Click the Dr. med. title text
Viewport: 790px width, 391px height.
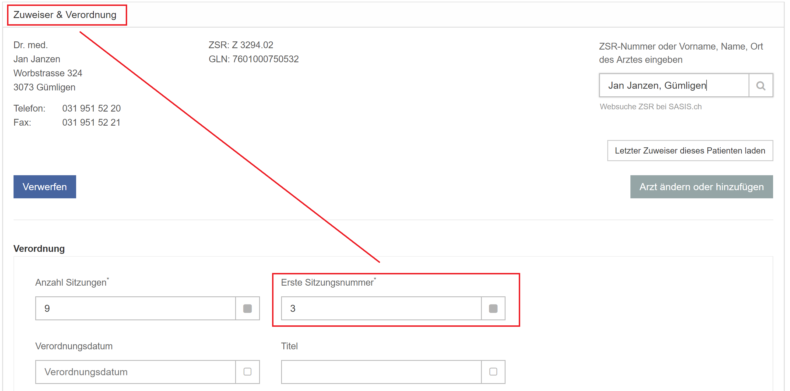[31, 45]
